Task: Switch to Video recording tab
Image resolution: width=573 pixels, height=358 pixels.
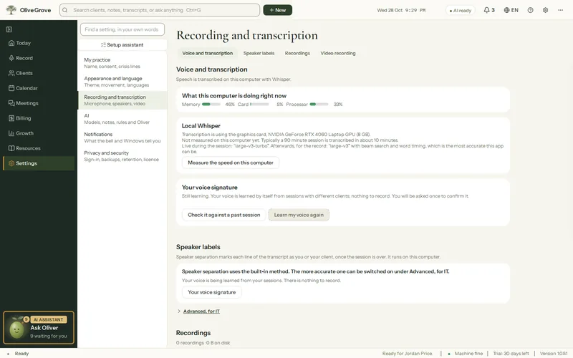Action: [x=338, y=53]
